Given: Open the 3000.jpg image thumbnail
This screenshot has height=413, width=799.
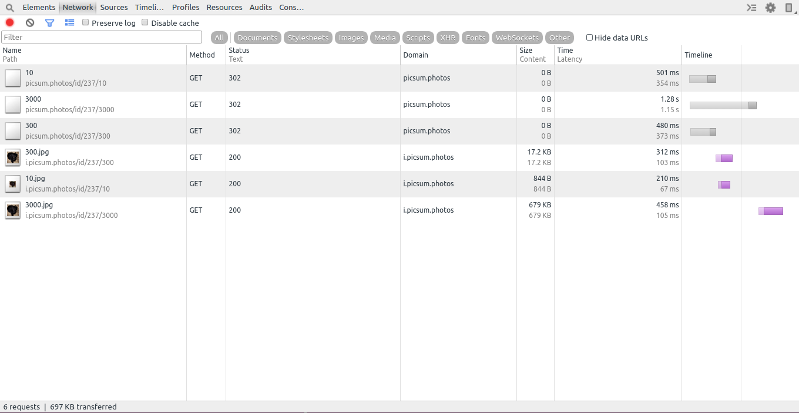Looking at the screenshot, I should 13,210.
